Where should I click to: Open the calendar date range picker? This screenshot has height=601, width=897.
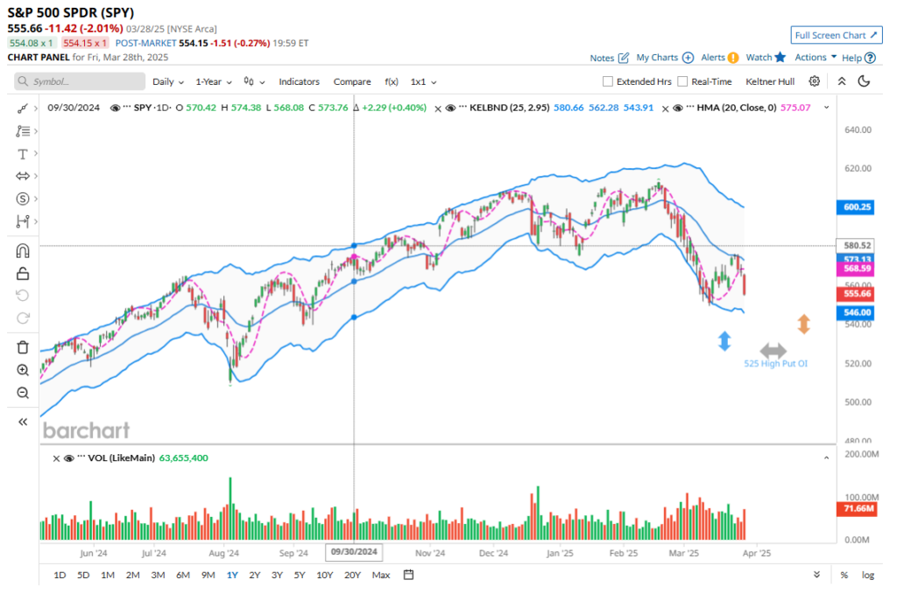(x=408, y=575)
